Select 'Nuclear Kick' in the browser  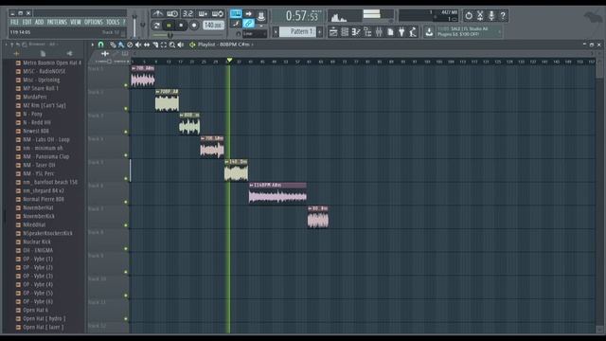(37, 242)
